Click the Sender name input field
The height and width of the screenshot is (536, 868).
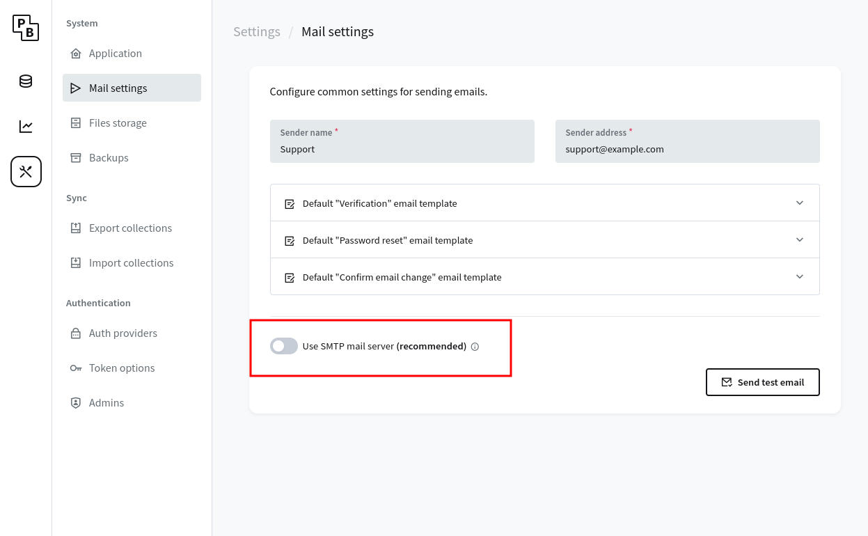402,149
